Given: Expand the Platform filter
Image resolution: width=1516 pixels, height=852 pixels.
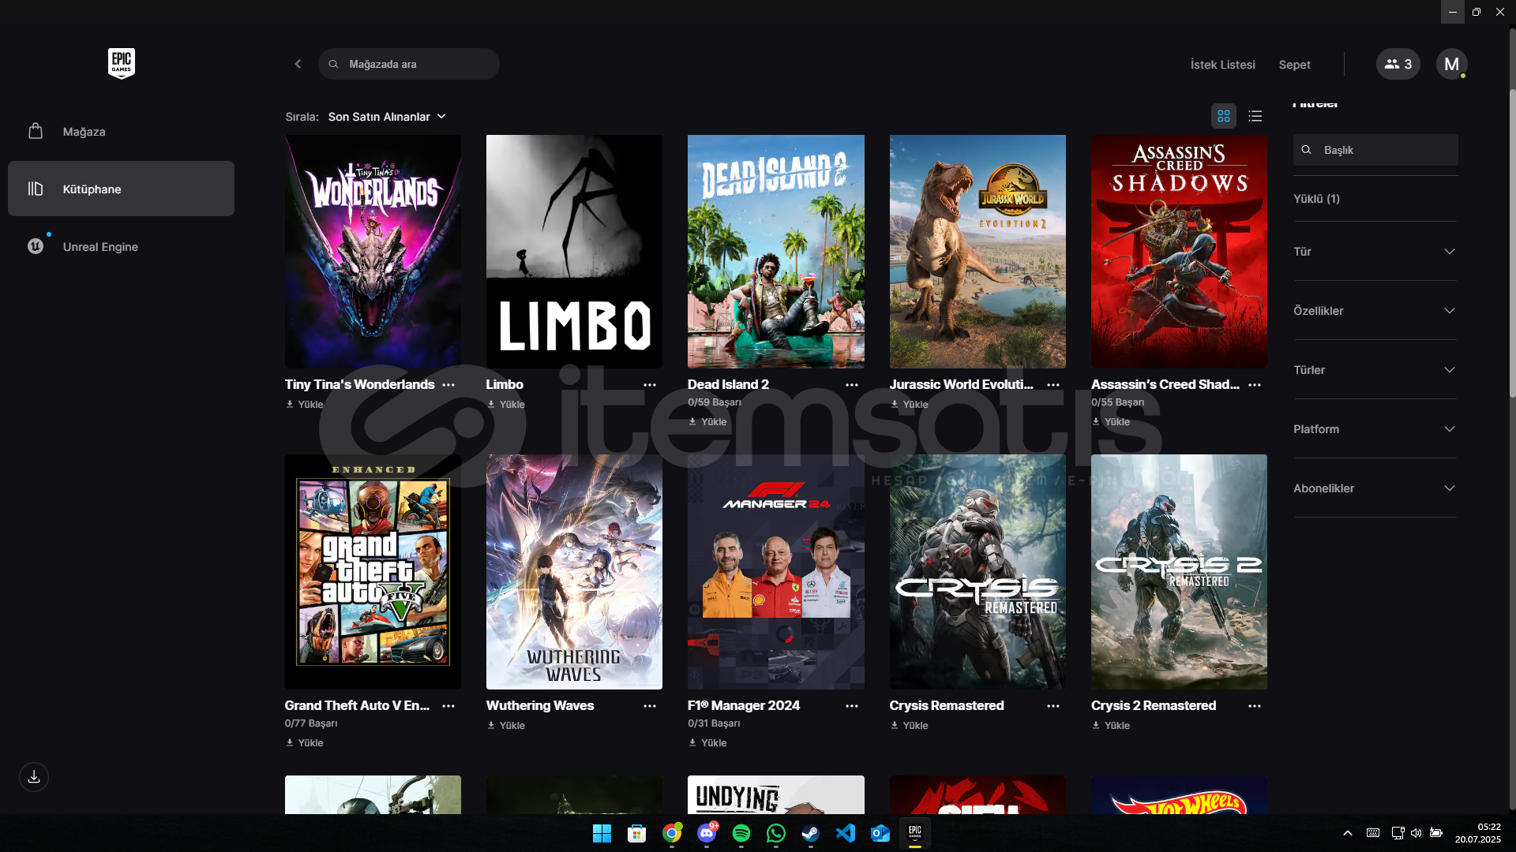Looking at the screenshot, I should (x=1375, y=429).
